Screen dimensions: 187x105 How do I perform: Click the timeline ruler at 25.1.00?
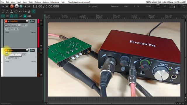pos(100,16)
